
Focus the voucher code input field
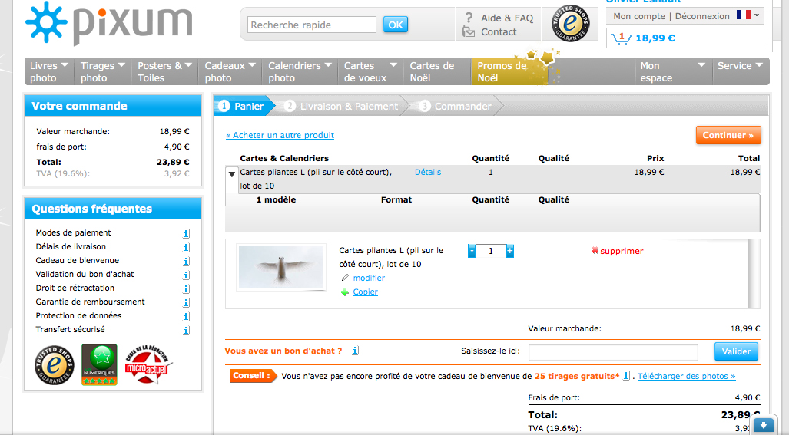click(x=613, y=351)
